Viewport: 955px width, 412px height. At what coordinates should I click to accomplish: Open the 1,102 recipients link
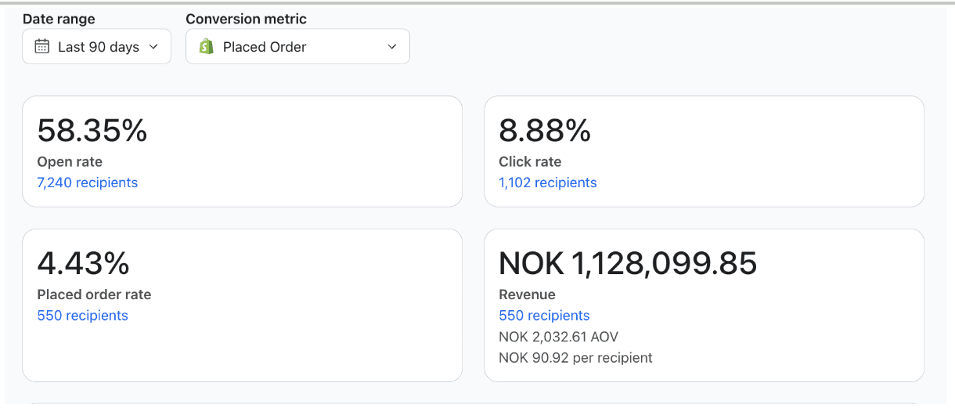548,183
